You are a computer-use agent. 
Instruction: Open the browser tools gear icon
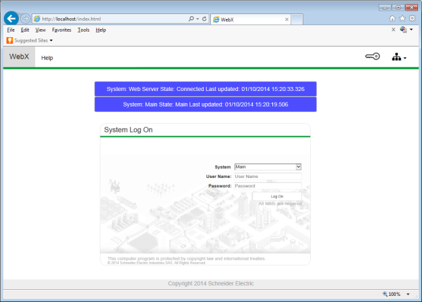click(x=412, y=19)
